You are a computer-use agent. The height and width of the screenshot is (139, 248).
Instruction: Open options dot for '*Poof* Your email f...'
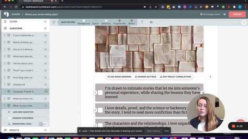click(45, 70)
